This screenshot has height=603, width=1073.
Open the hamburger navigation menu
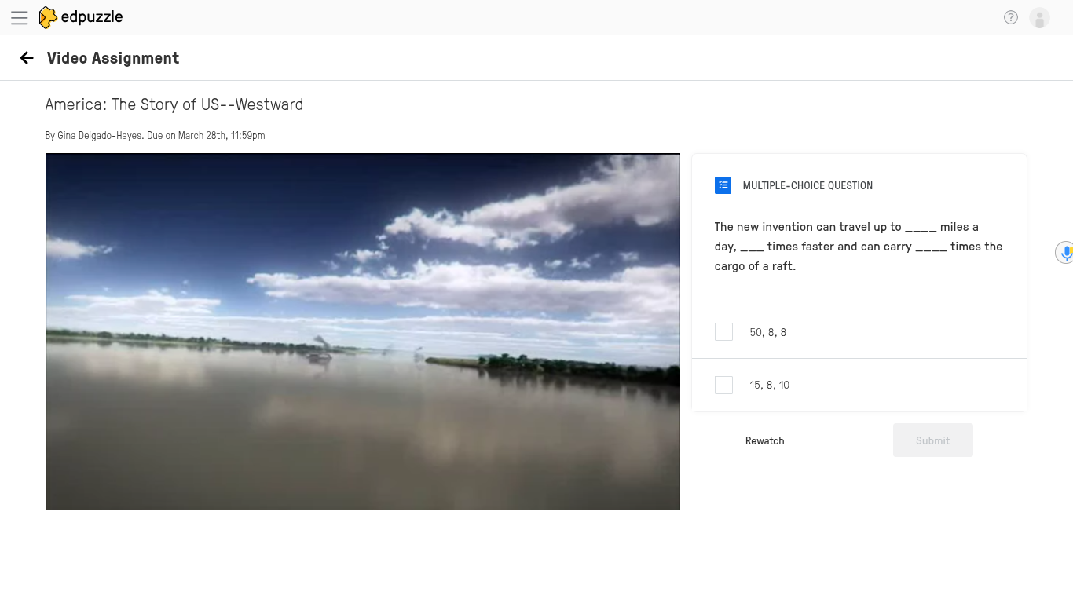tap(20, 17)
